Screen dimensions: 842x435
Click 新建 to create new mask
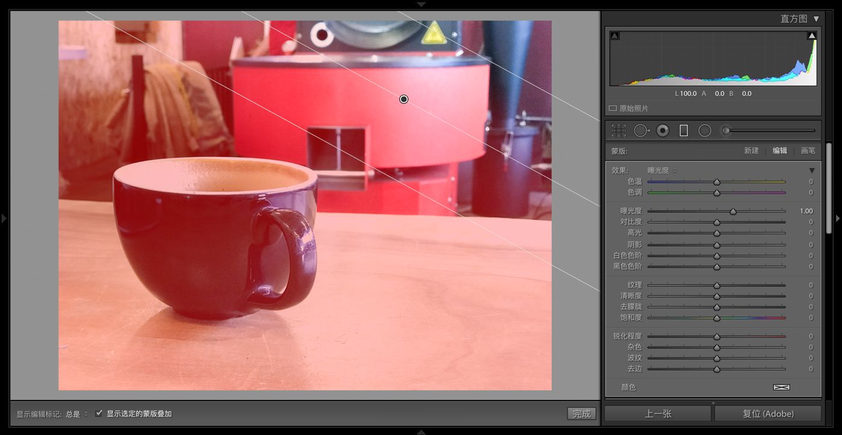coord(751,151)
